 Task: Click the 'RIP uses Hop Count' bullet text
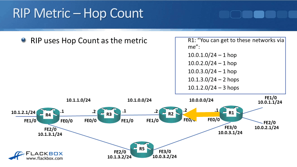[89, 40]
